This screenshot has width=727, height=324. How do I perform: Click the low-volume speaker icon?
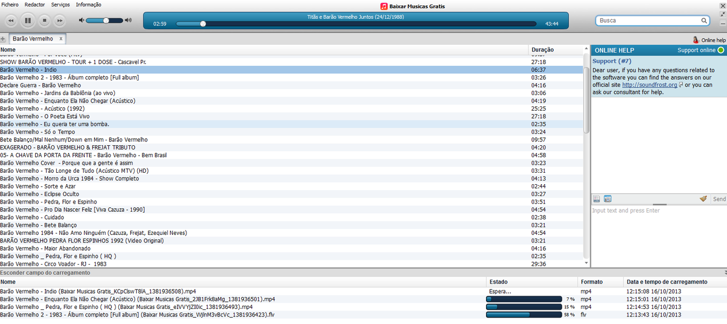tap(81, 21)
